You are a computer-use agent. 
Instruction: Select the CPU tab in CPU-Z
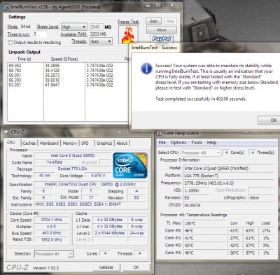pos(11,143)
